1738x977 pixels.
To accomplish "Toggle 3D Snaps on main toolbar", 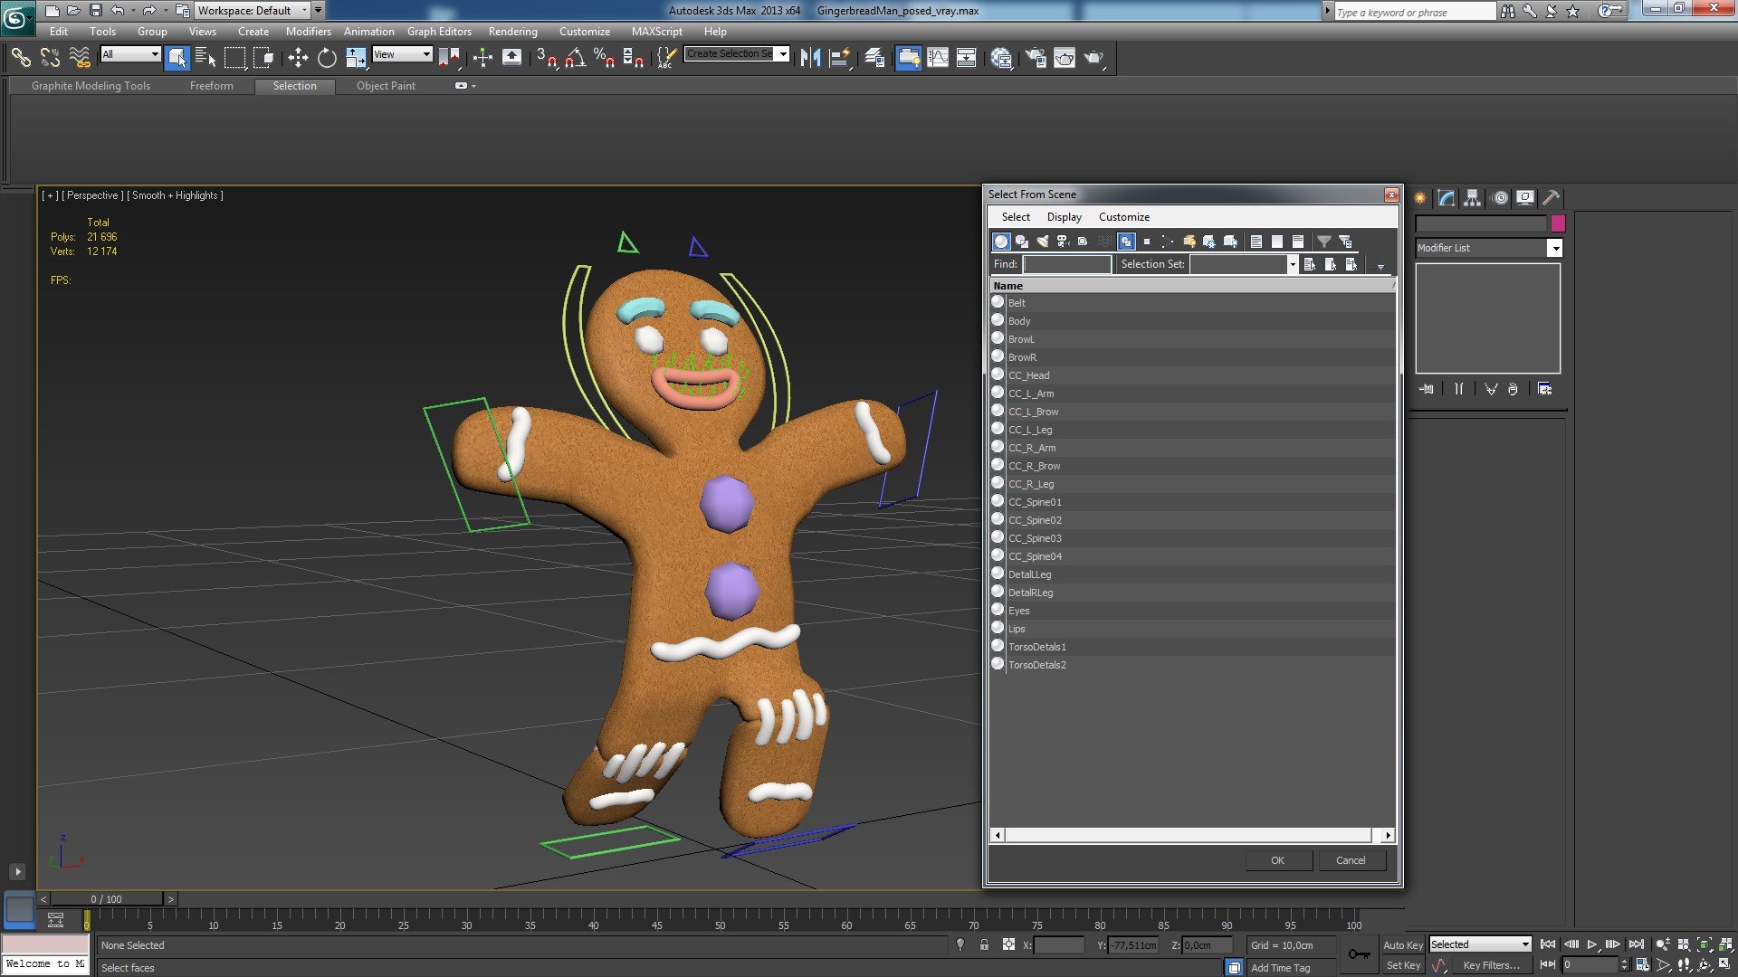I will pyautogui.click(x=546, y=58).
